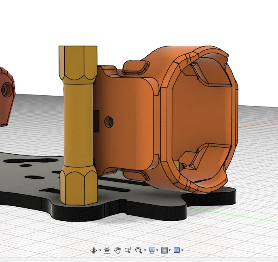
Task: Open Display Settings monitor icon
Action: [152, 250]
